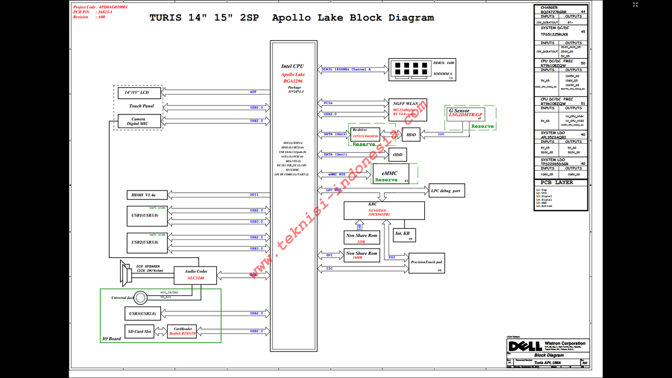
Task: Click the 'ODD' block
Action: click(397, 155)
